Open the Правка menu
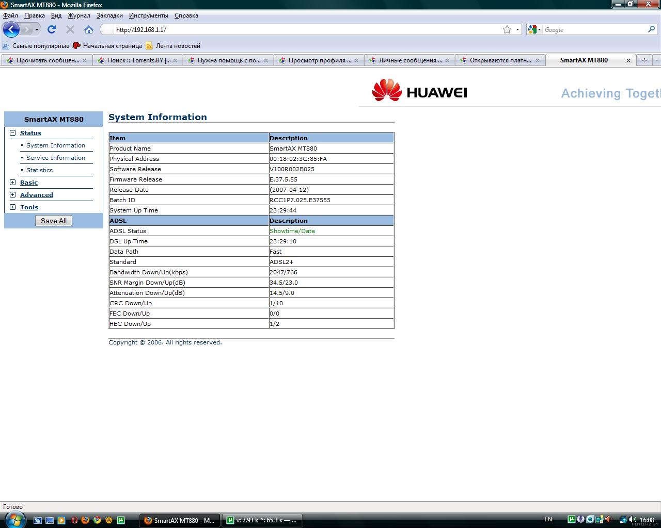 tap(35, 15)
